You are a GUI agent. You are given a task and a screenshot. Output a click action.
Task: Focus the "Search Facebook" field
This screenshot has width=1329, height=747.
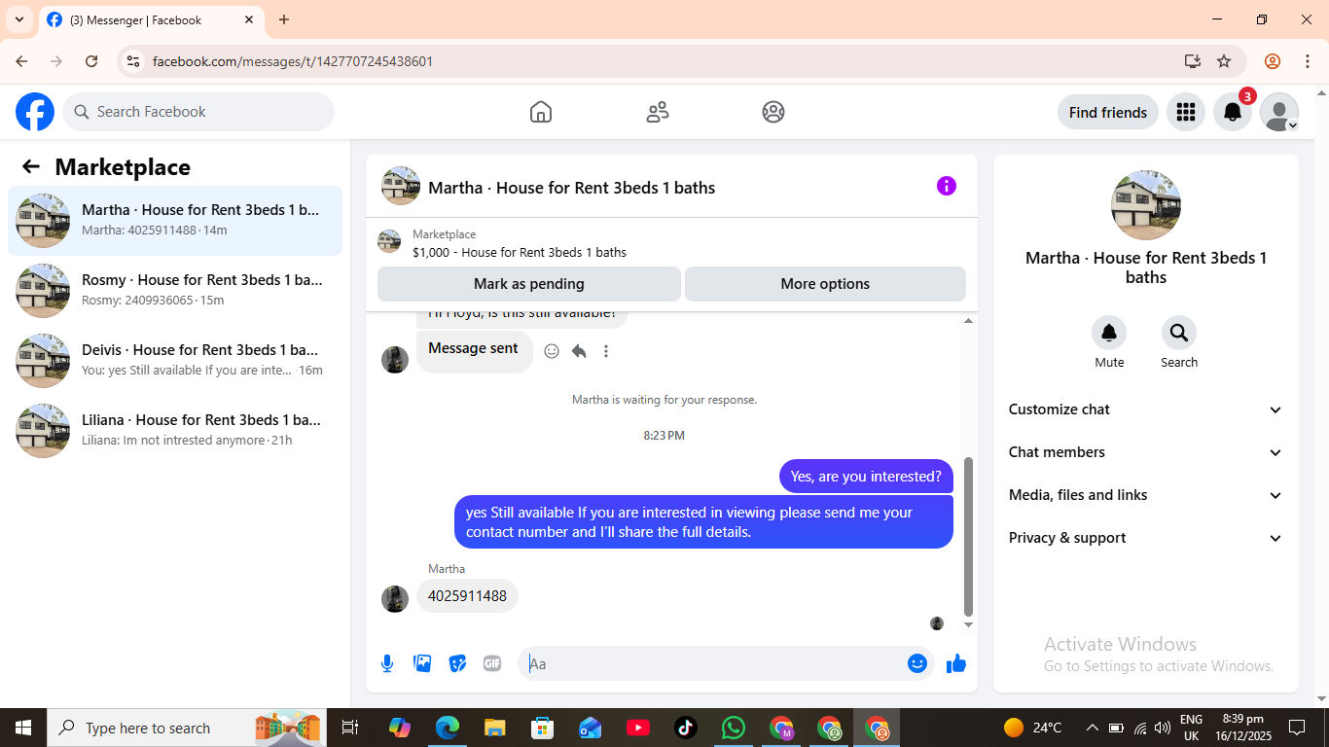(198, 112)
